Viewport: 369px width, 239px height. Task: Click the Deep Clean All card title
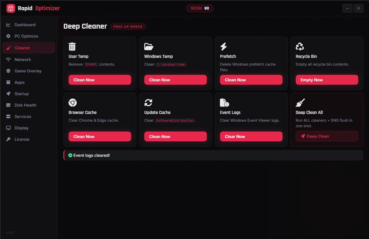[309, 112]
